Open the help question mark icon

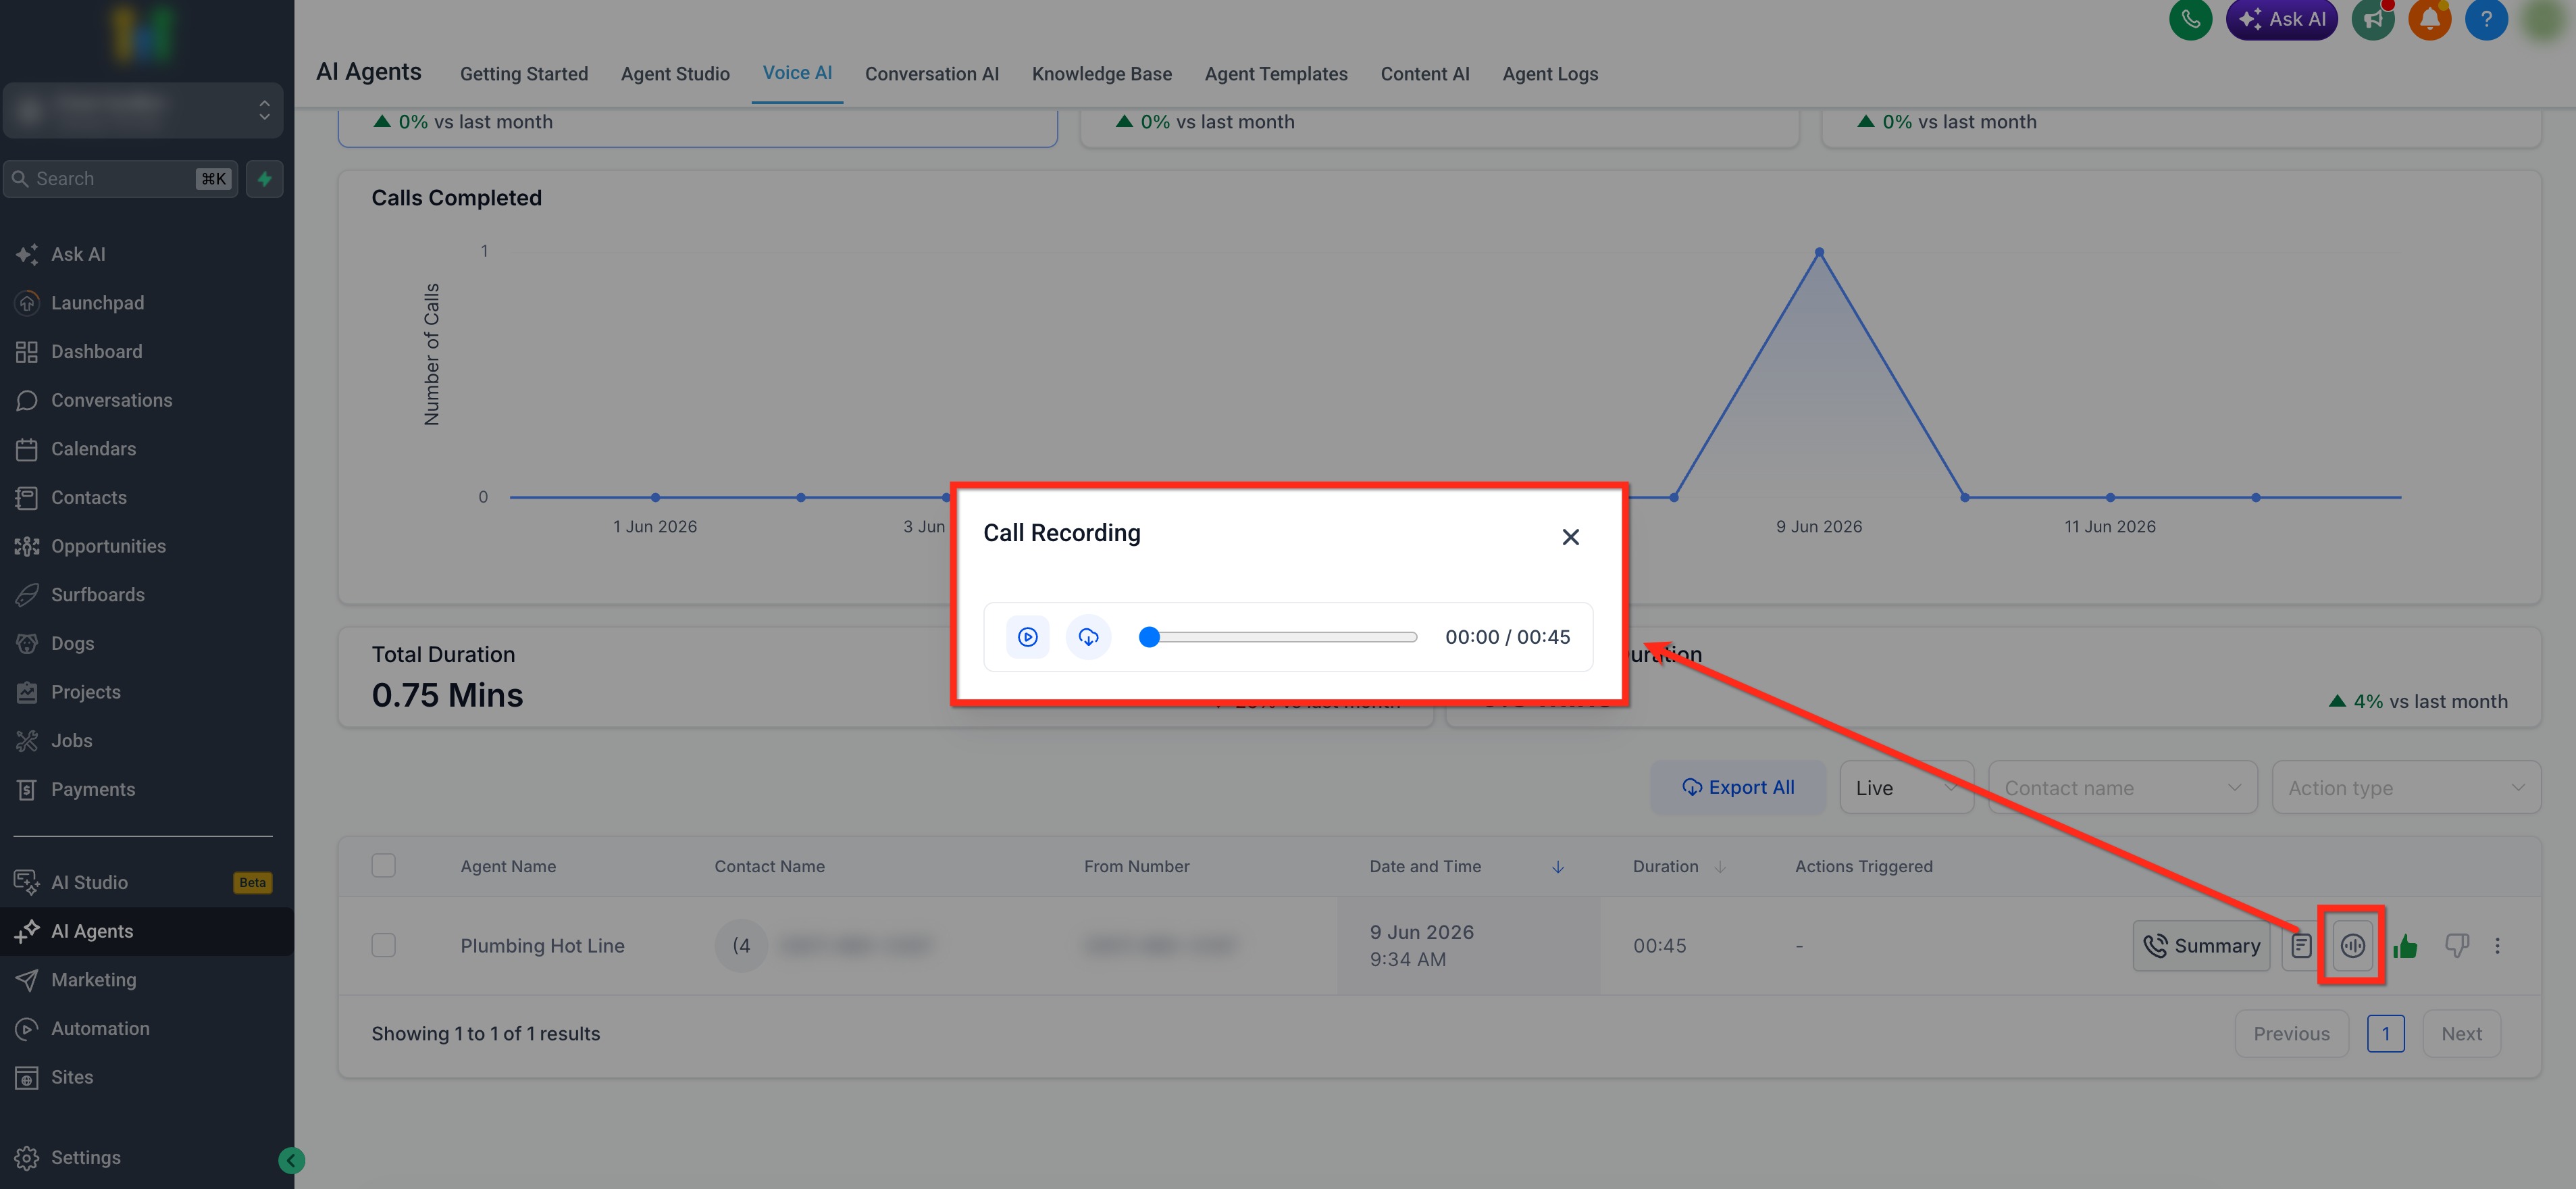(x=2486, y=19)
